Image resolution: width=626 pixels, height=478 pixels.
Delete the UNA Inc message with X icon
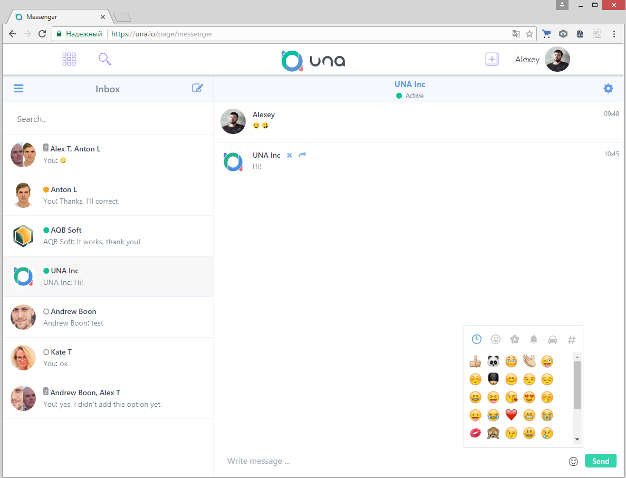coord(289,155)
